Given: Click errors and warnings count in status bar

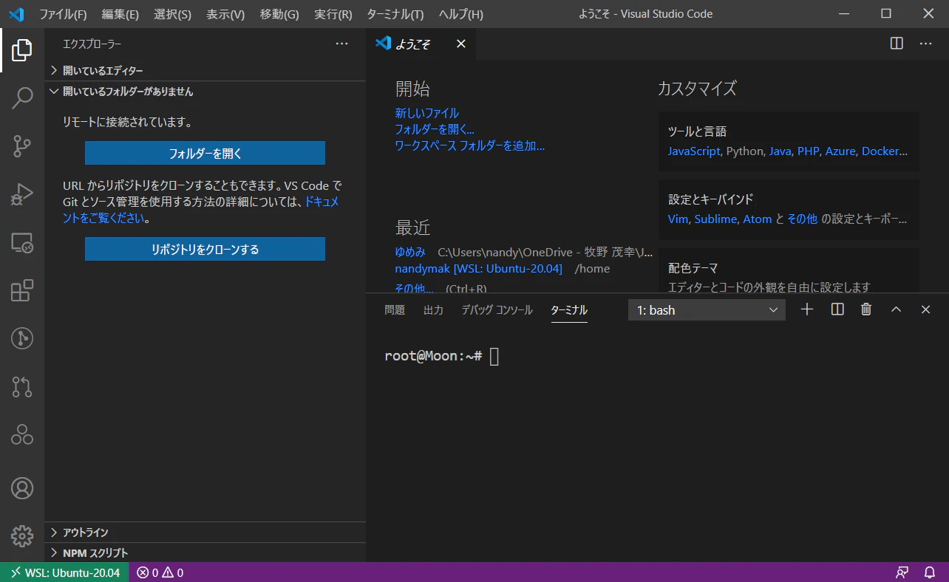Looking at the screenshot, I should pos(160,572).
